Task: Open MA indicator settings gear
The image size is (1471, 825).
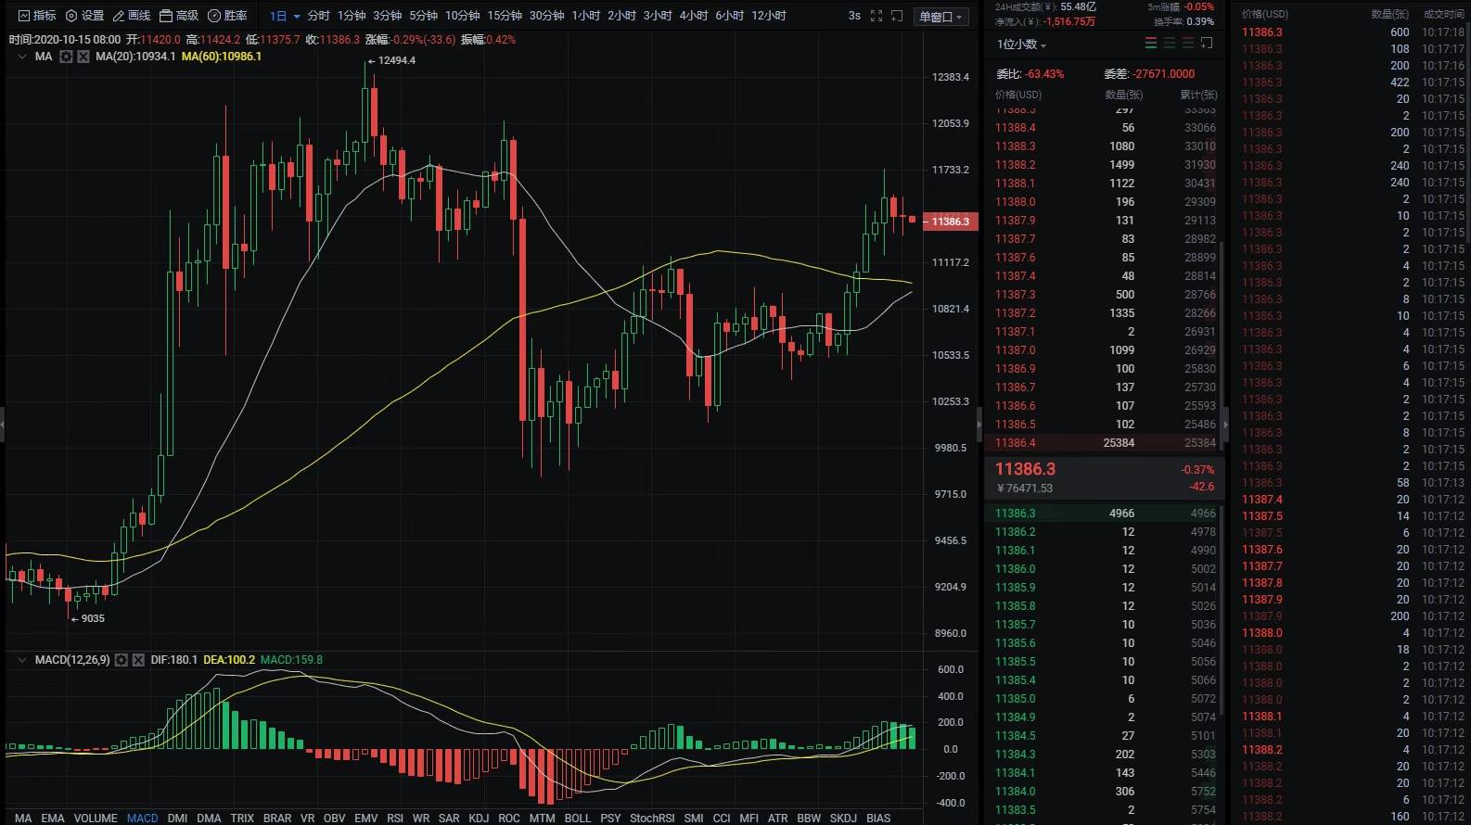Action: 66,57
